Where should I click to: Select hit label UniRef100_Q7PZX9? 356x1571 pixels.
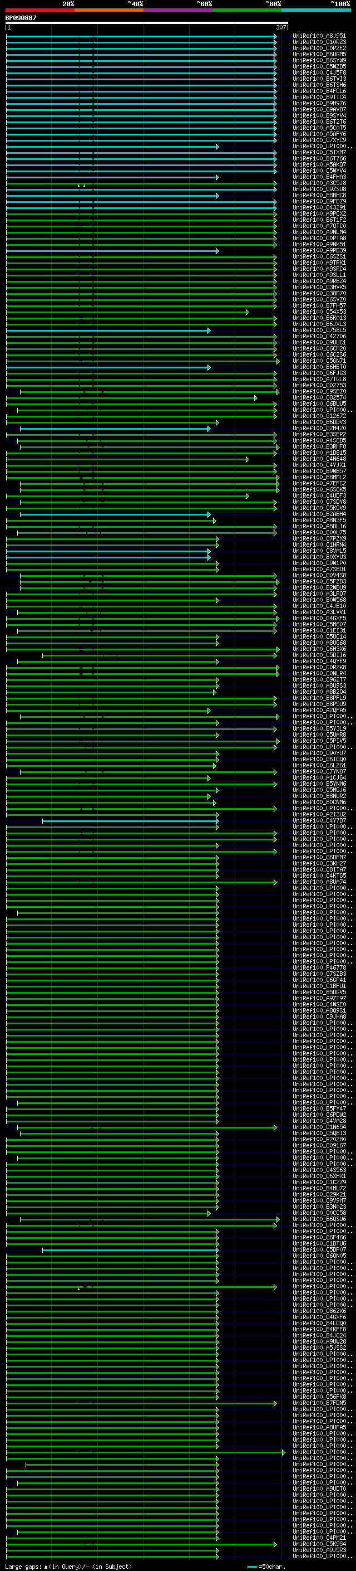tap(319, 538)
